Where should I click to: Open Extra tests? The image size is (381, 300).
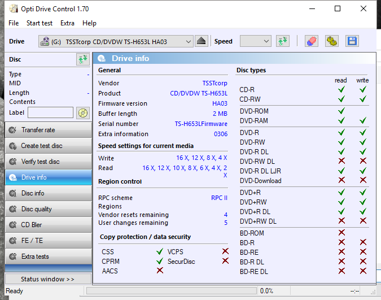(x=49, y=256)
